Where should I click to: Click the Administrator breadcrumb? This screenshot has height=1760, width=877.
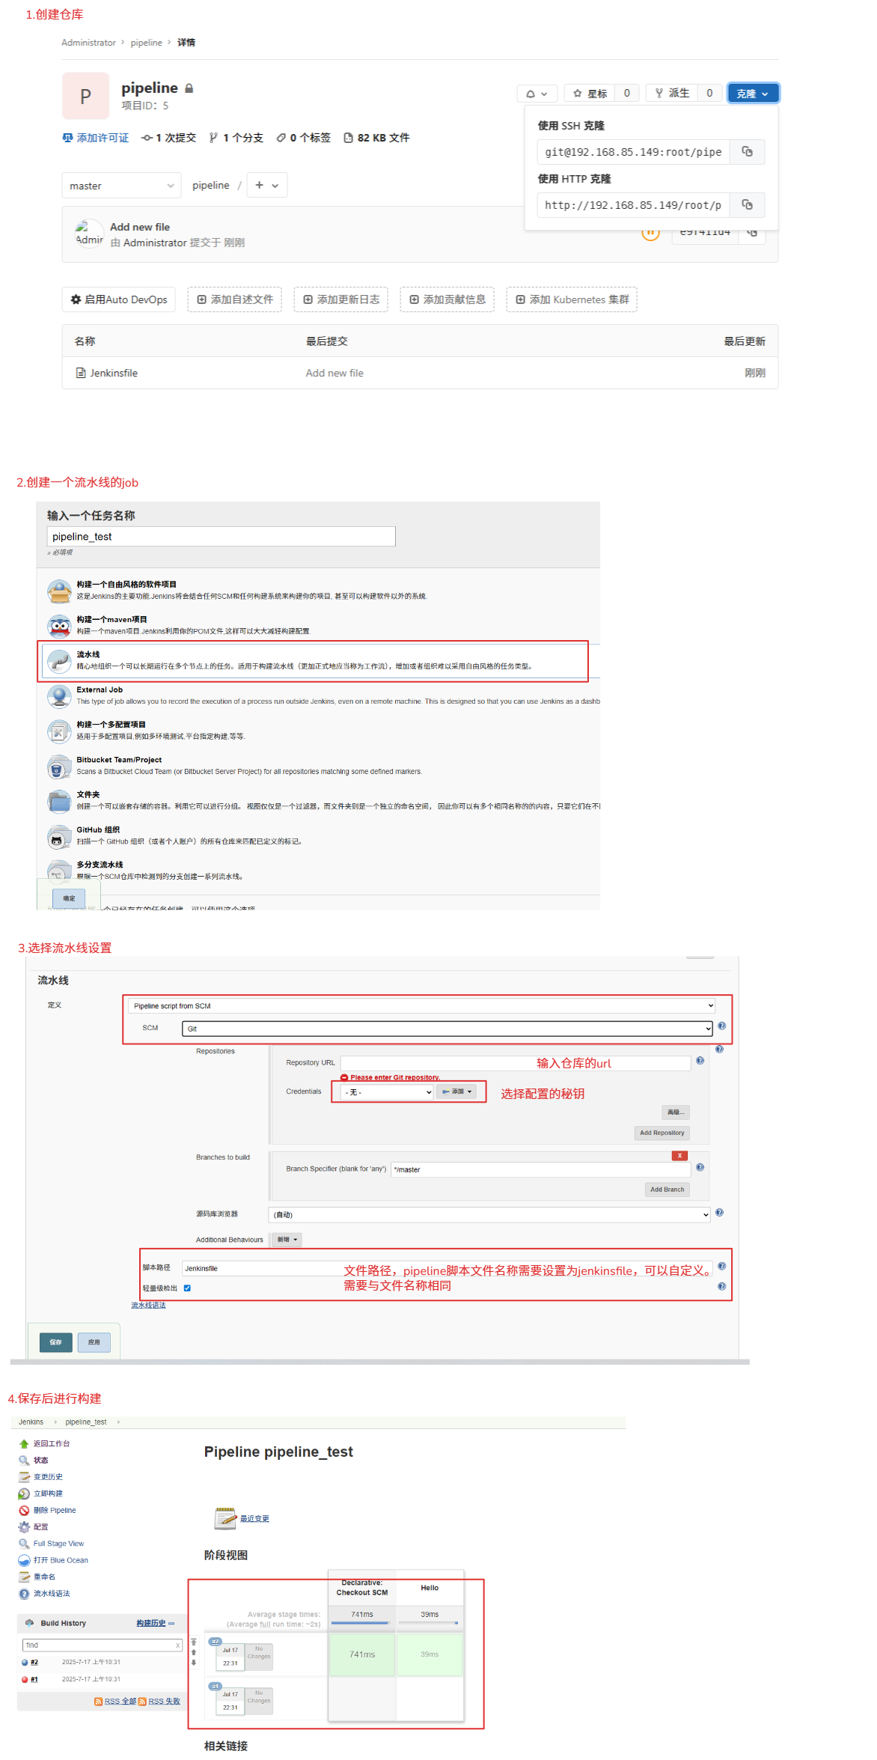[88, 43]
